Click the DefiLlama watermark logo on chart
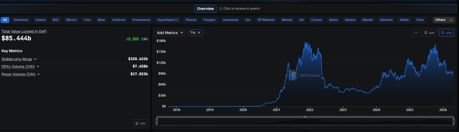The image size is (459, 132). click(293, 75)
